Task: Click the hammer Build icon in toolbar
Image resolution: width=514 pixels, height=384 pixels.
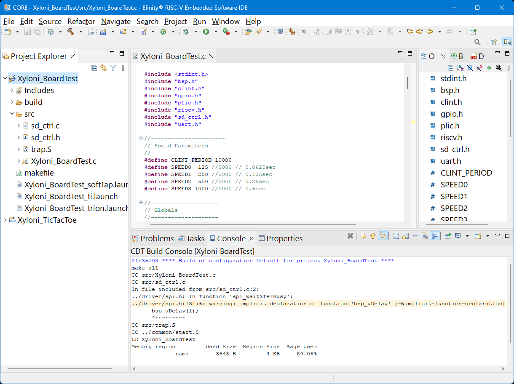Action: [70, 32]
